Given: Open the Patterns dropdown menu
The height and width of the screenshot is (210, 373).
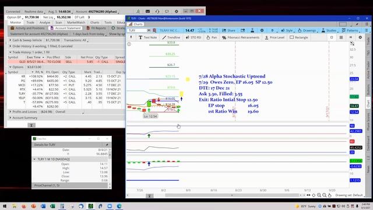Looking at the screenshot, I should 350,30.
